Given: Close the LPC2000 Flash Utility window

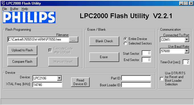Looking at the screenshot, I should (191, 3).
